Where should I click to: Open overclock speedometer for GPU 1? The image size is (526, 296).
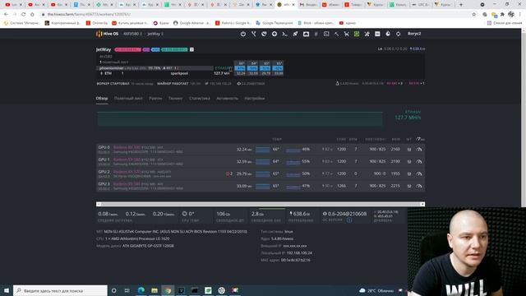(x=419, y=161)
